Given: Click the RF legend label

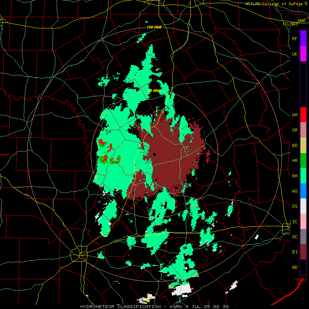Looking at the screenshot, I should [x=295, y=38].
